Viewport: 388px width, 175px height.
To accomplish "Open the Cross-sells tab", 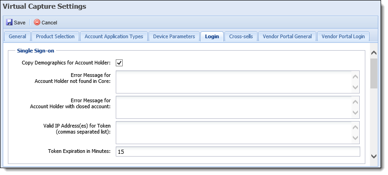I will (x=241, y=36).
